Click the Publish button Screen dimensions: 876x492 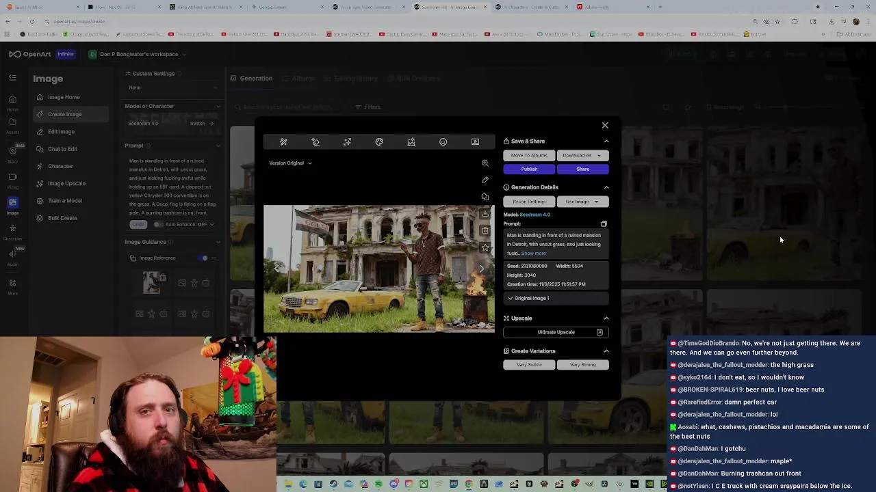pyautogui.click(x=529, y=169)
